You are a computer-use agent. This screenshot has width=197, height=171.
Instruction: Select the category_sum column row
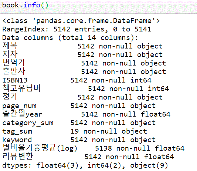(x=79, y=123)
